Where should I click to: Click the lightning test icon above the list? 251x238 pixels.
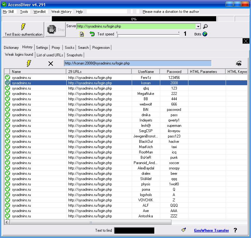[x=29, y=64]
